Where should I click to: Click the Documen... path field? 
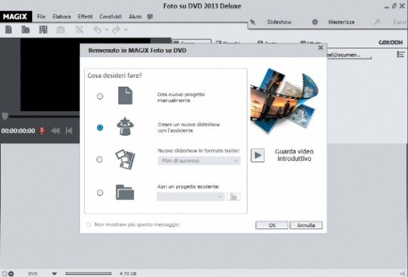[349, 55]
